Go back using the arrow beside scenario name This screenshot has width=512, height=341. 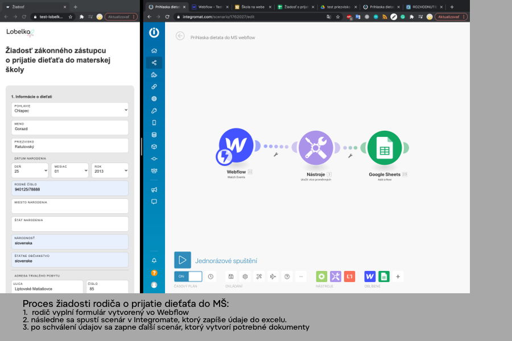[x=180, y=36]
